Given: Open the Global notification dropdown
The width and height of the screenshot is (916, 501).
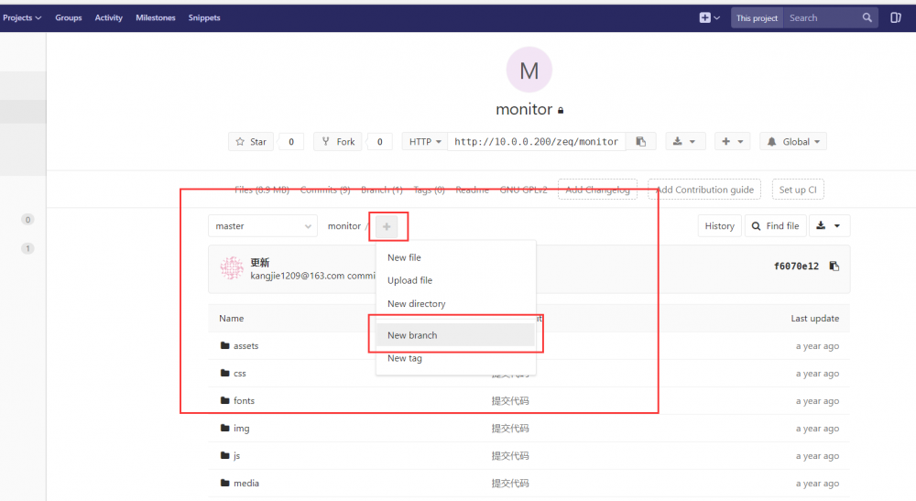Looking at the screenshot, I should (x=792, y=141).
